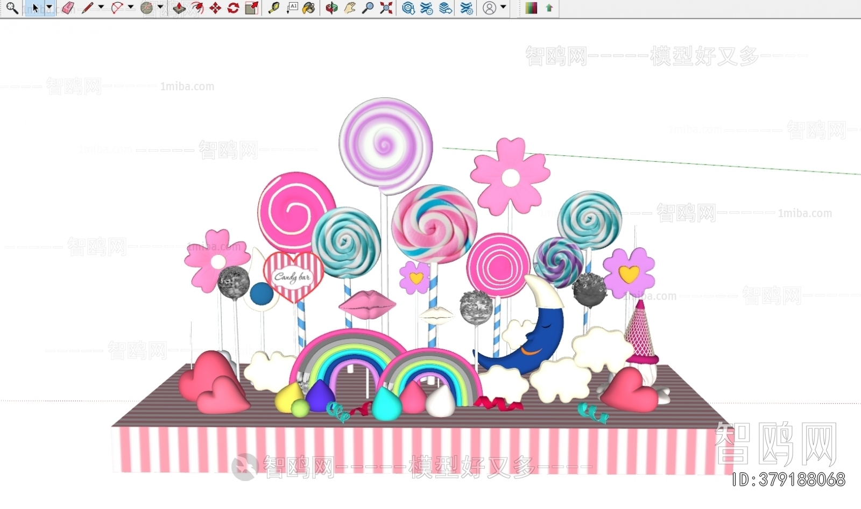This screenshot has height=509, width=861.
Task: Select the Orbit tool
Action: [x=332, y=8]
